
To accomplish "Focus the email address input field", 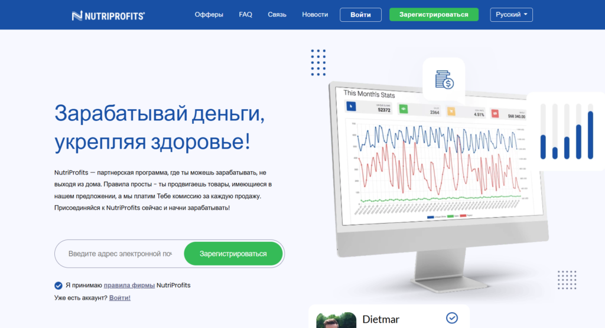I will [120, 254].
